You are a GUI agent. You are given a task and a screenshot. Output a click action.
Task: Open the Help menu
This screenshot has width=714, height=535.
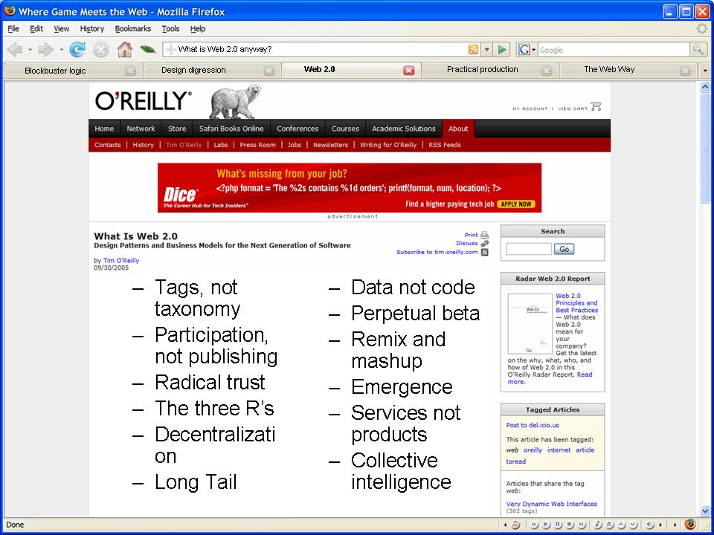[198, 29]
